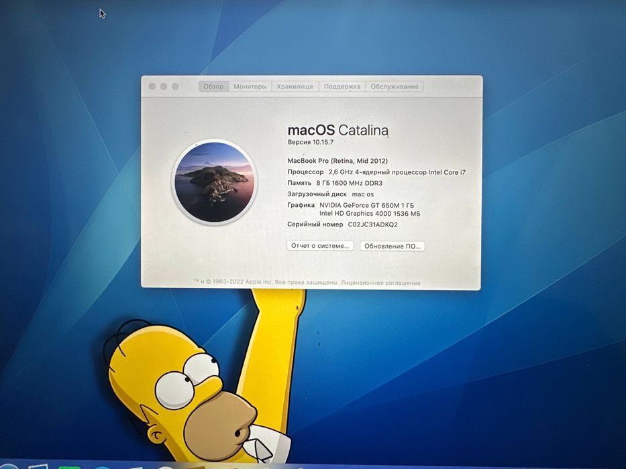Viewport: 626px width, 469px height.
Task: Select the Хранилище tab
Action: pos(295,86)
